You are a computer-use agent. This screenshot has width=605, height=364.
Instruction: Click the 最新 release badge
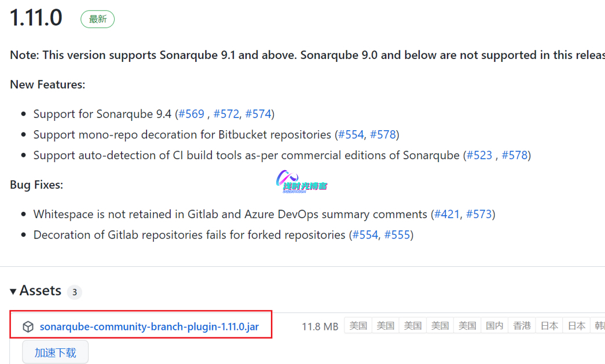97,19
